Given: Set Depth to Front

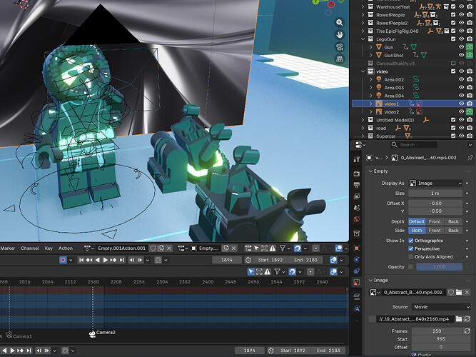Looking at the screenshot, I should pyautogui.click(x=435, y=221).
